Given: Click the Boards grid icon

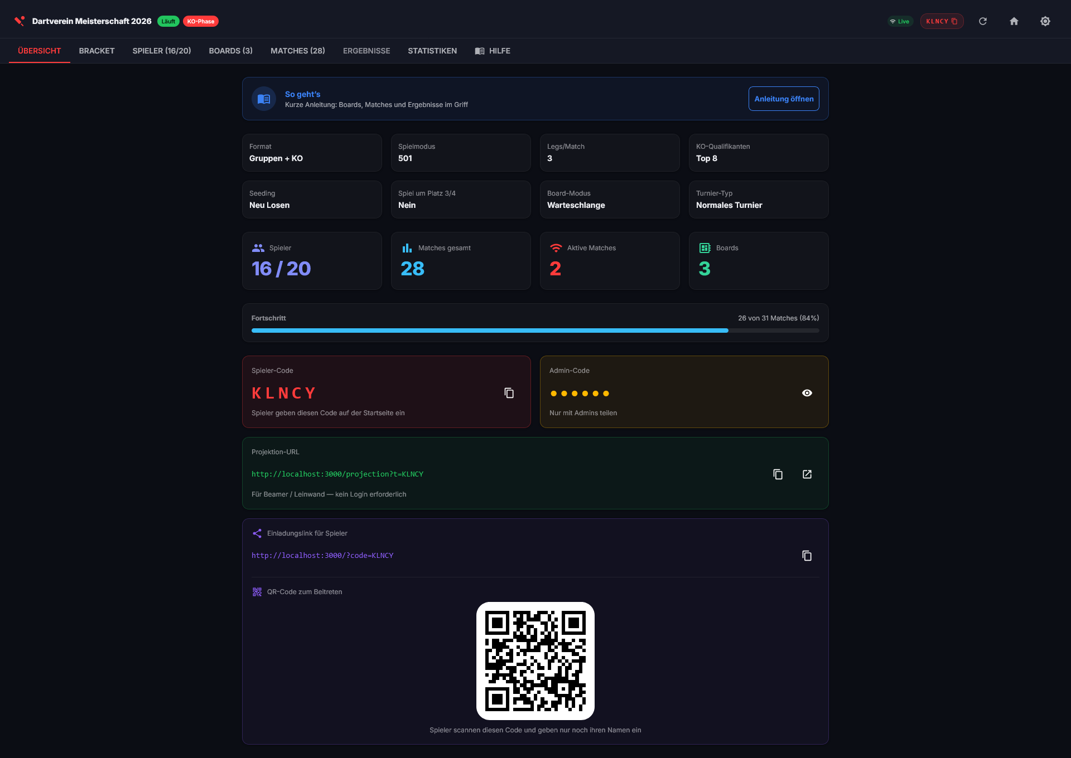Looking at the screenshot, I should click(x=705, y=248).
